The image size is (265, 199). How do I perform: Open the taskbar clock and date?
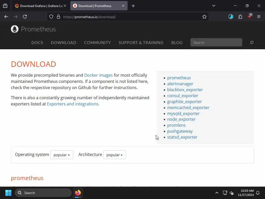[246, 193]
